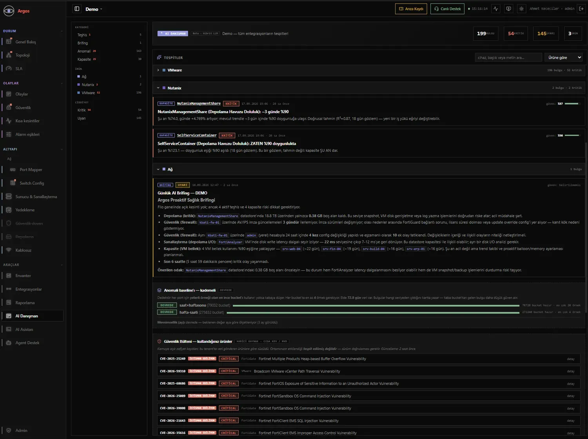The height and width of the screenshot is (439, 588).
Task: Click the SLA gauge icon
Action: (9, 68)
